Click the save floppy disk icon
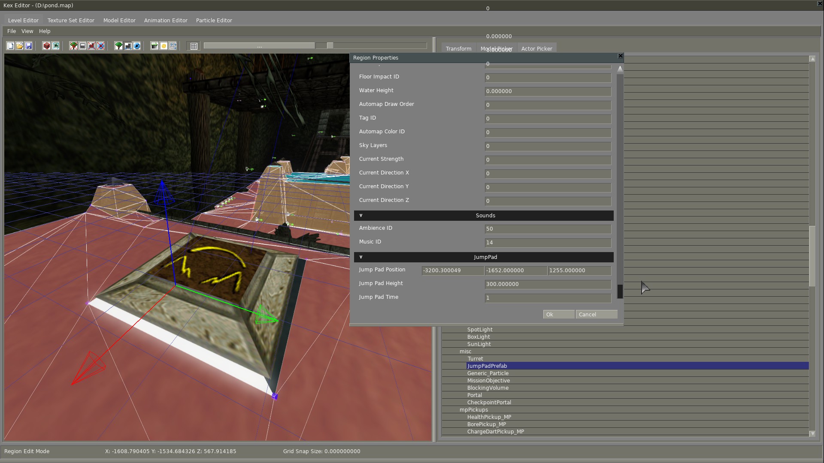The height and width of the screenshot is (463, 824). [x=29, y=46]
